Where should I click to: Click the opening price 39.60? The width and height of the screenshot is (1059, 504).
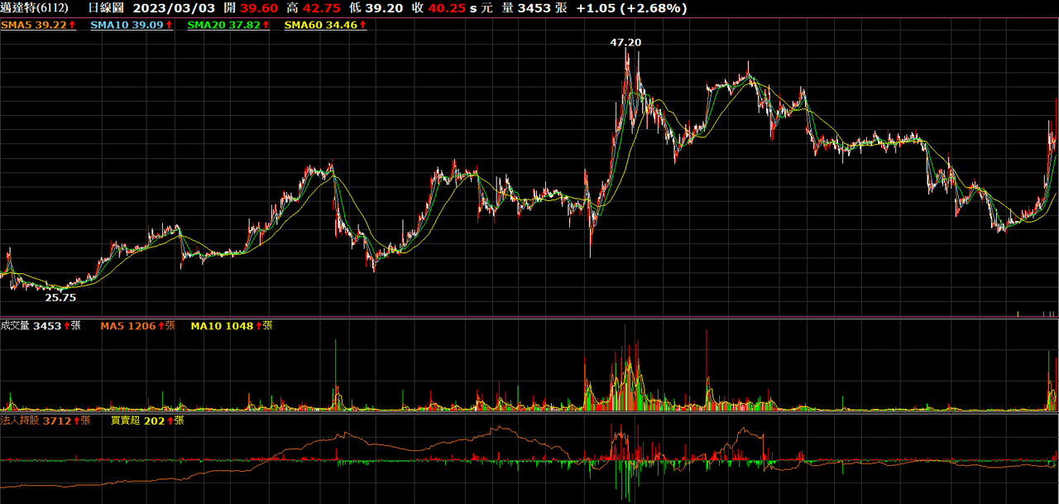pyautogui.click(x=259, y=8)
